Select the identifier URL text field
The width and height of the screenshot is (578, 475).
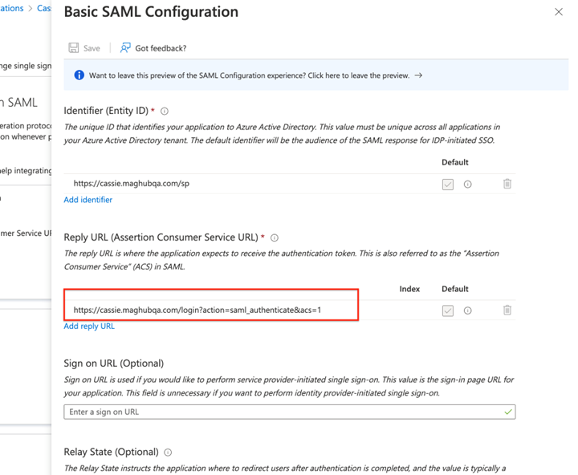pyautogui.click(x=241, y=184)
